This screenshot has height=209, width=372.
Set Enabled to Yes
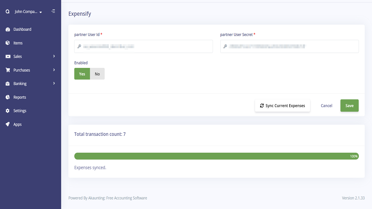tap(82, 74)
